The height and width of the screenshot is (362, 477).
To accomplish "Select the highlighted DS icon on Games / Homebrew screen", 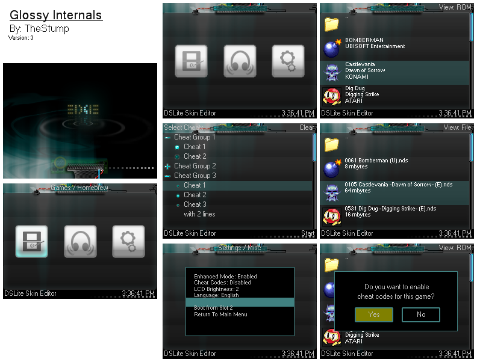I will point(32,242).
